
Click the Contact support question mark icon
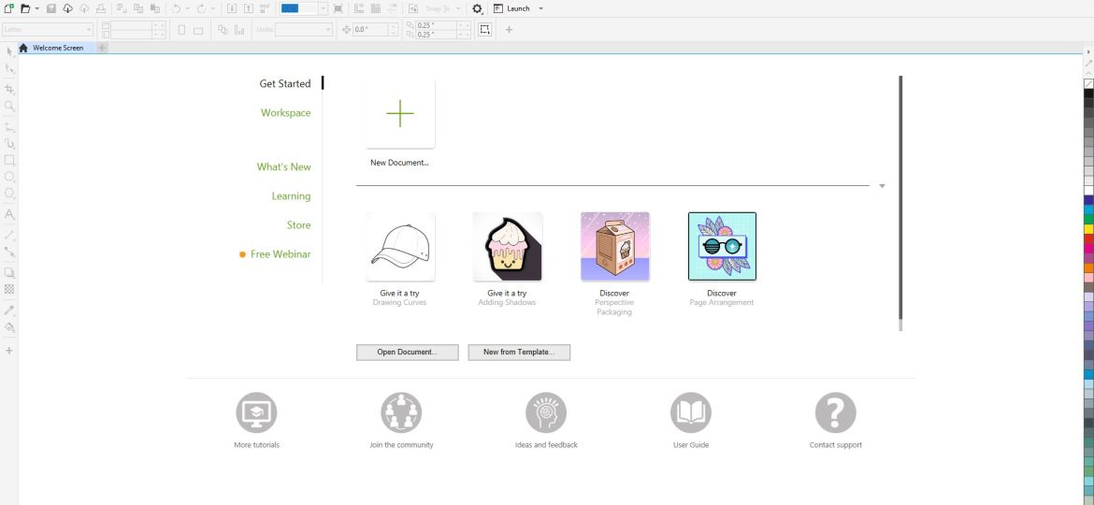pos(835,411)
